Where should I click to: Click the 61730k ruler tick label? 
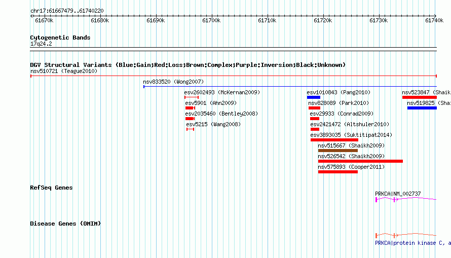coord(379,20)
